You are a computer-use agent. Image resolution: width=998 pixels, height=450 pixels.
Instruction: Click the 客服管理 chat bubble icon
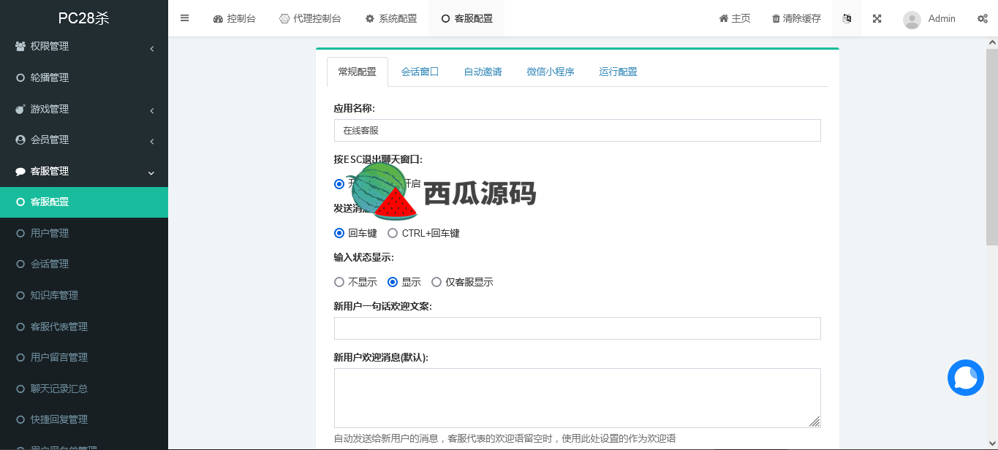[x=20, y=171]
